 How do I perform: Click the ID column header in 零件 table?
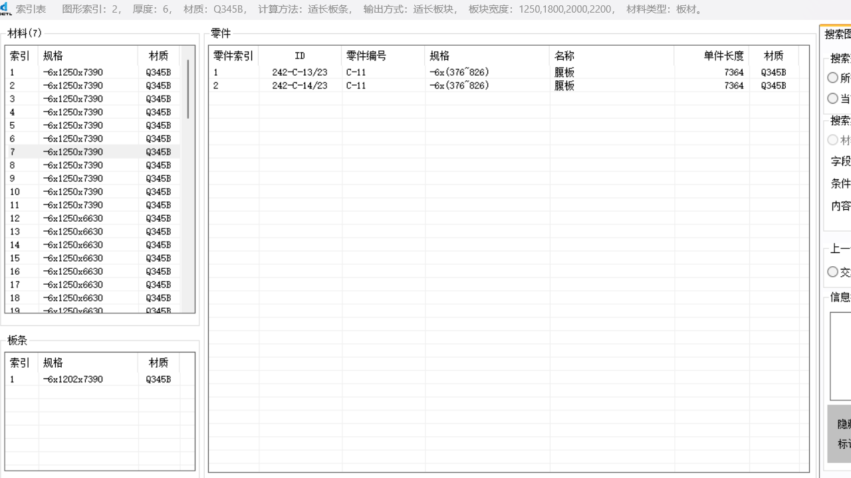(300, 56)
